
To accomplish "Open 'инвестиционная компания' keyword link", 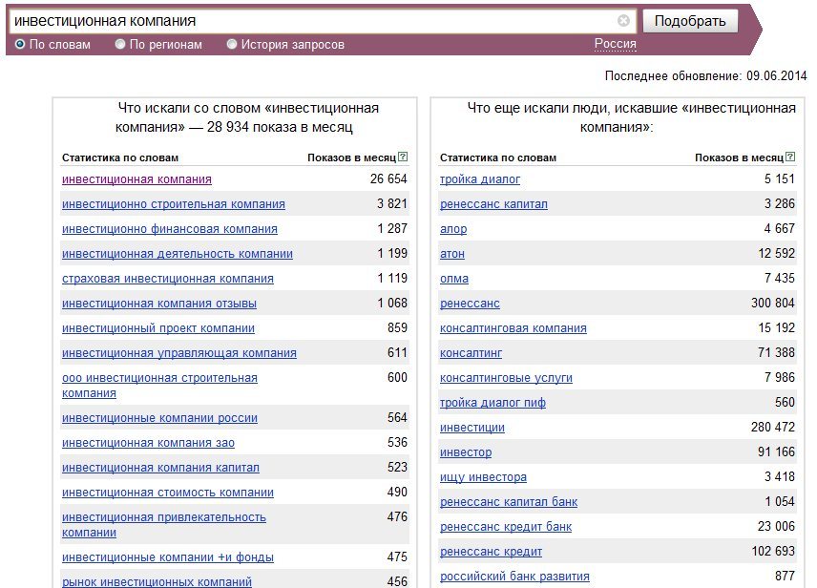I will click(x=136, y=179).
